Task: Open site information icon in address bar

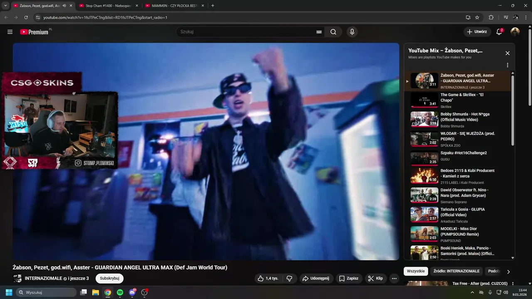Action: pos(37,17)
